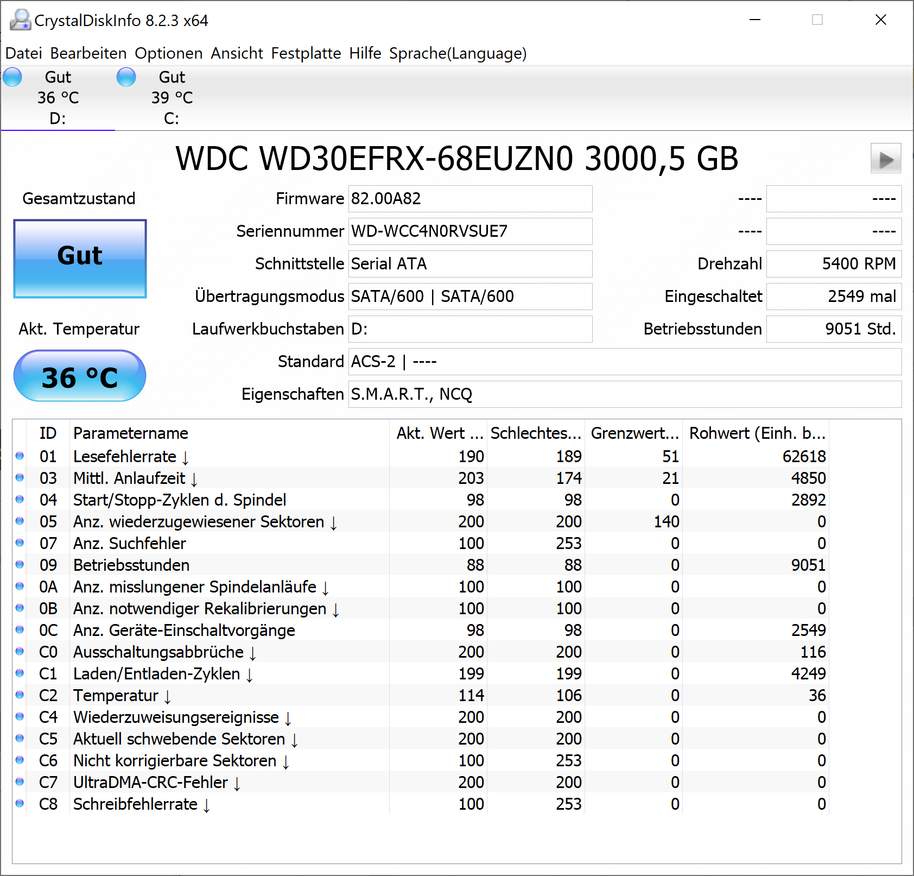Open the Ansicht menu
914x876 pixels.
tap(237, 53)
